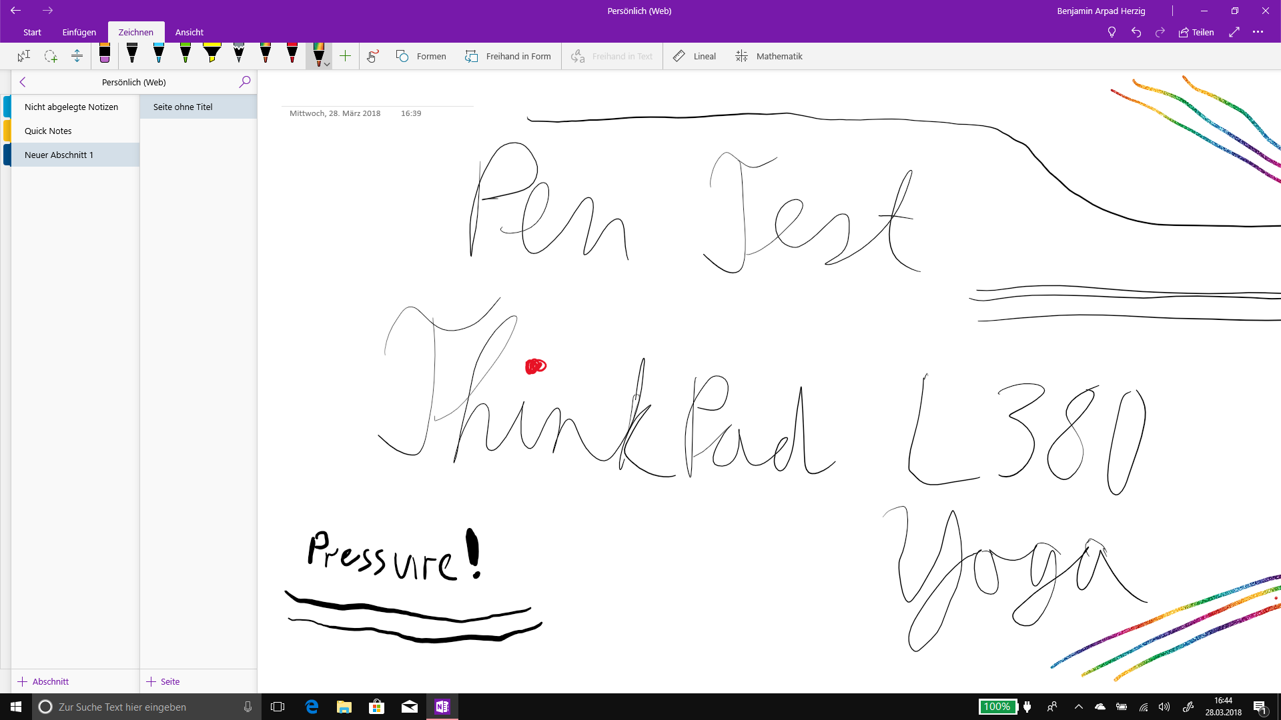Add a new pen with plus icon
This screenshot has height=720, width=1281.
pyautogui.click(x=345, y=56)
